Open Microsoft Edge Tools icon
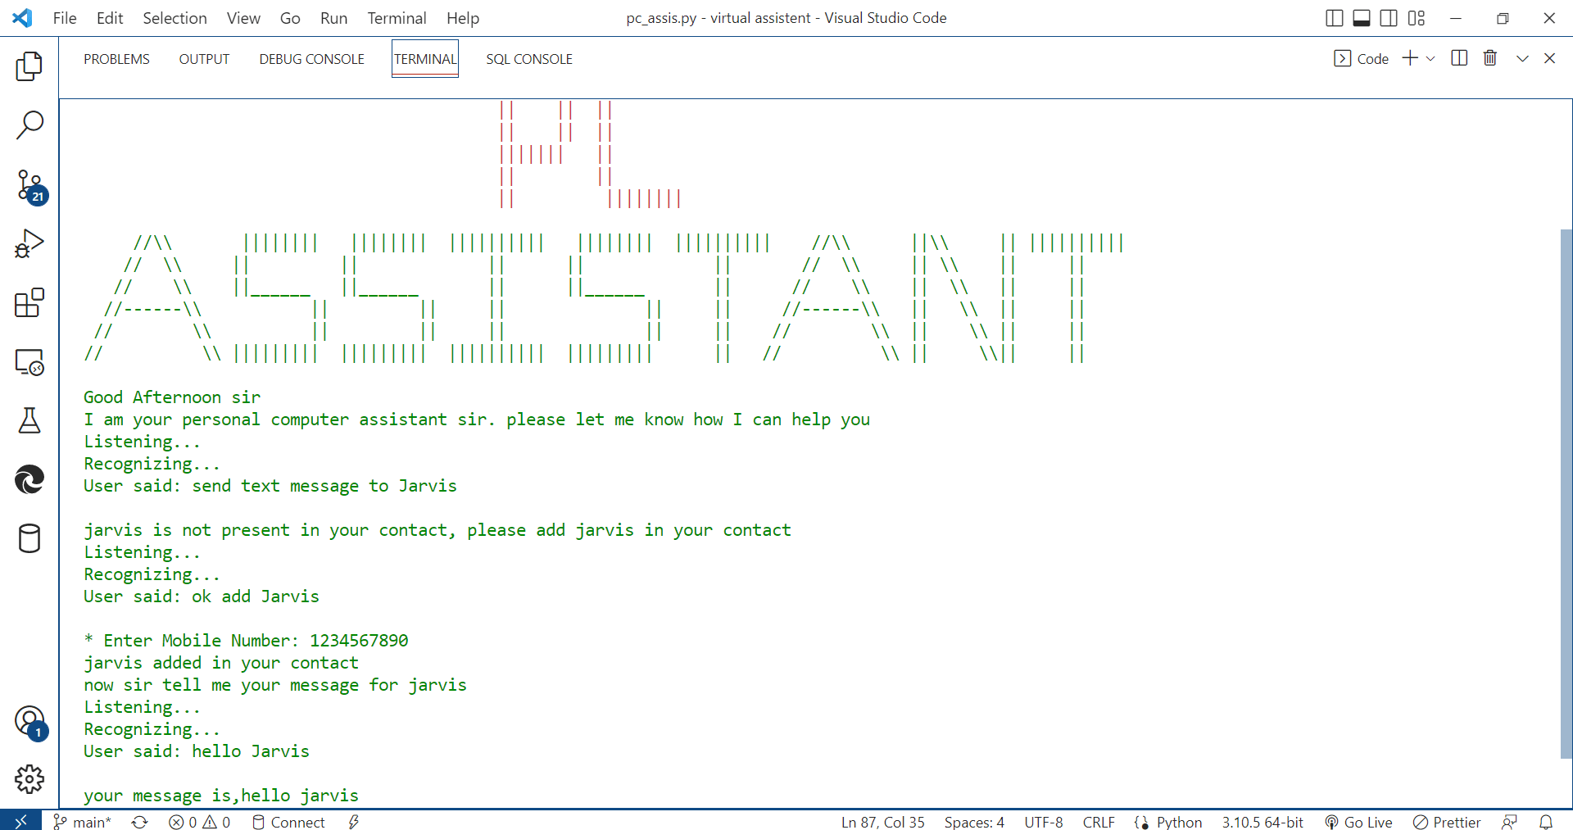This screenshot has width=1573, height=830. pyautogui.click(x=29, y=479)
